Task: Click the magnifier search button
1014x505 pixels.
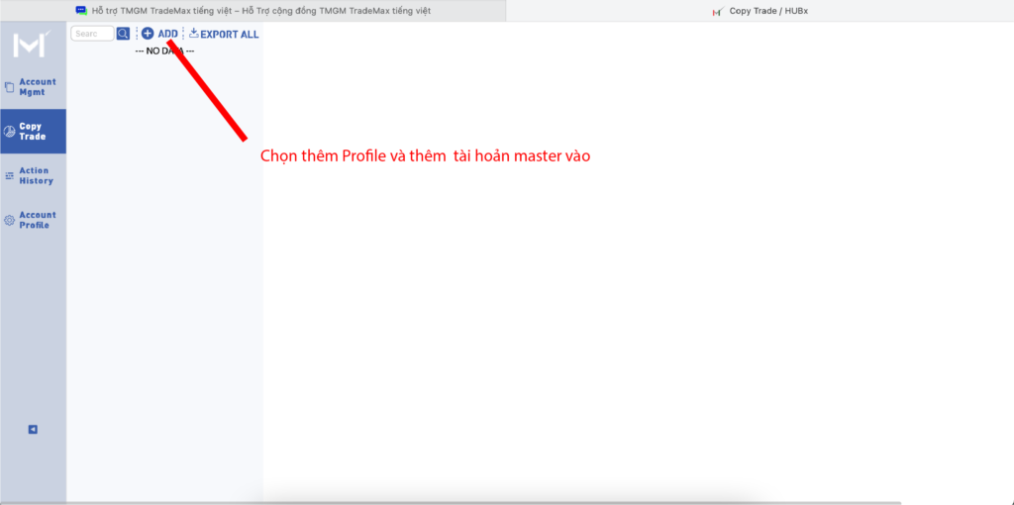Action: tap(123, 34)
